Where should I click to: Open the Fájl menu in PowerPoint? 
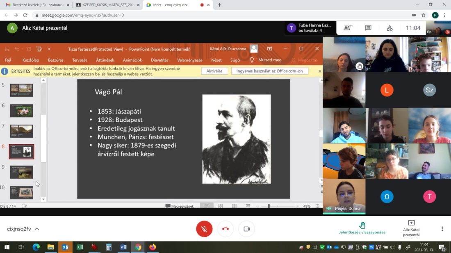(x=8, y=60)
